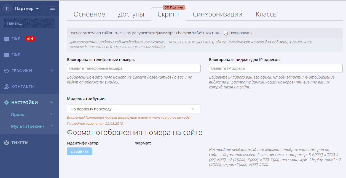The height and width of the screenshot is (178, 346).
Task: Open the Партнер account dropdown
Action: 27,9
